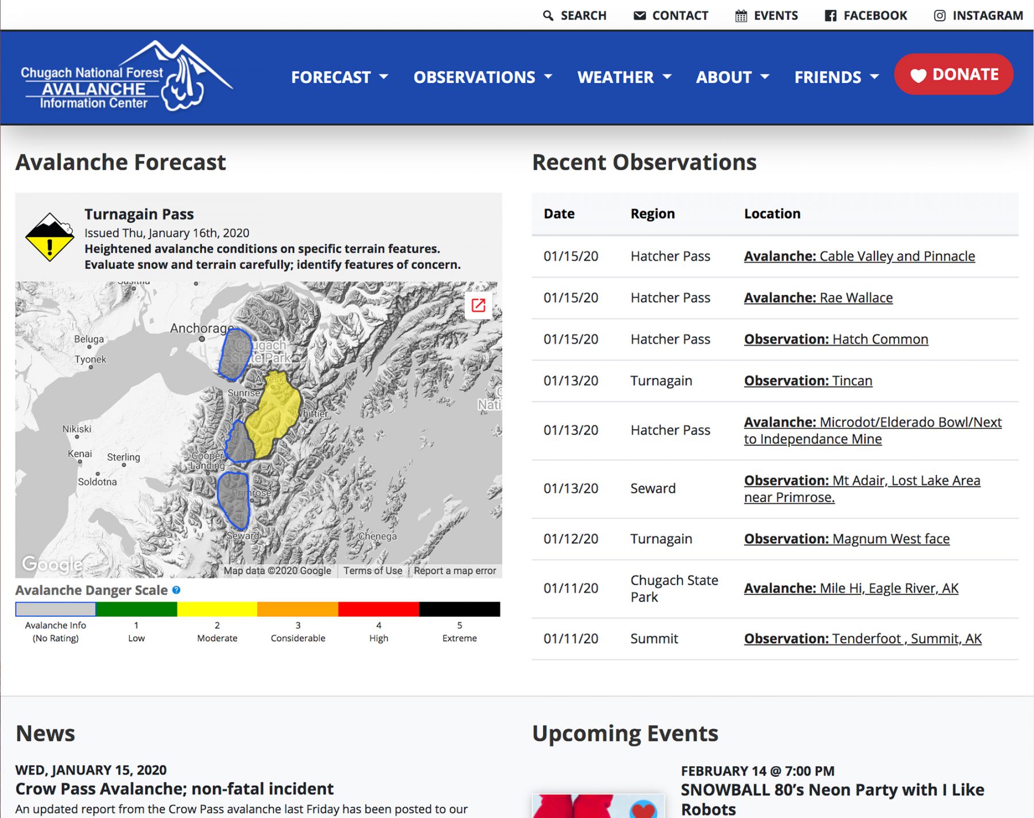Click the heart icon in Donate button
The height and width of the screenshot is (818, 1034).
tap(918, 75)
